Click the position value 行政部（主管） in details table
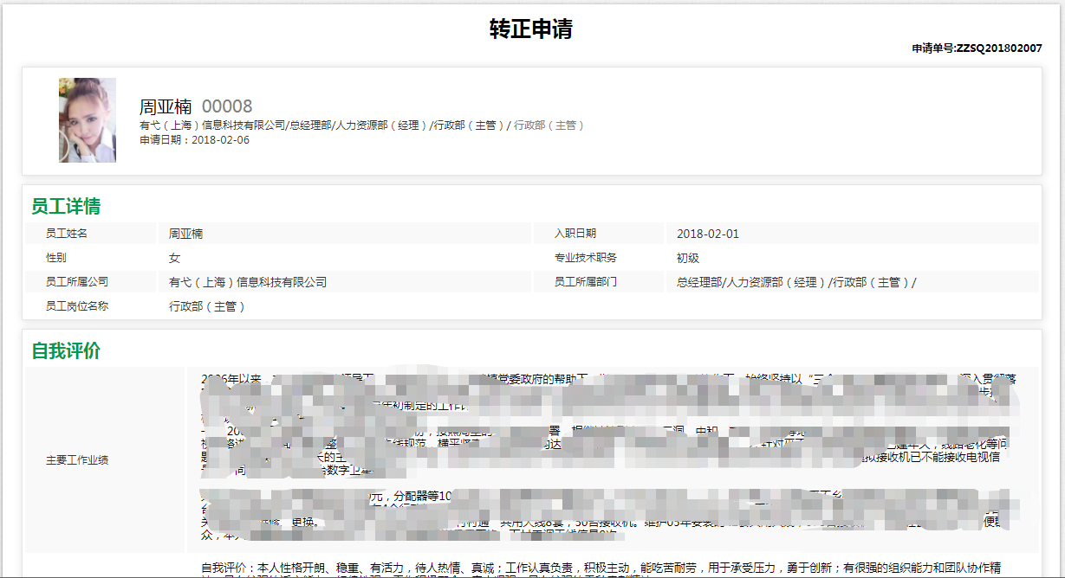The height and width of the screenshot is (578, 1065). point(207,306)
